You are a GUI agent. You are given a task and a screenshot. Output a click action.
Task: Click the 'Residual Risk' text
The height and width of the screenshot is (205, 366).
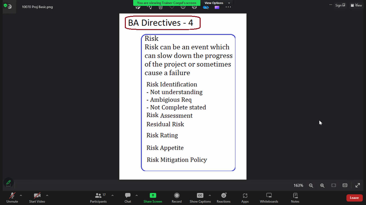point(165,124)
